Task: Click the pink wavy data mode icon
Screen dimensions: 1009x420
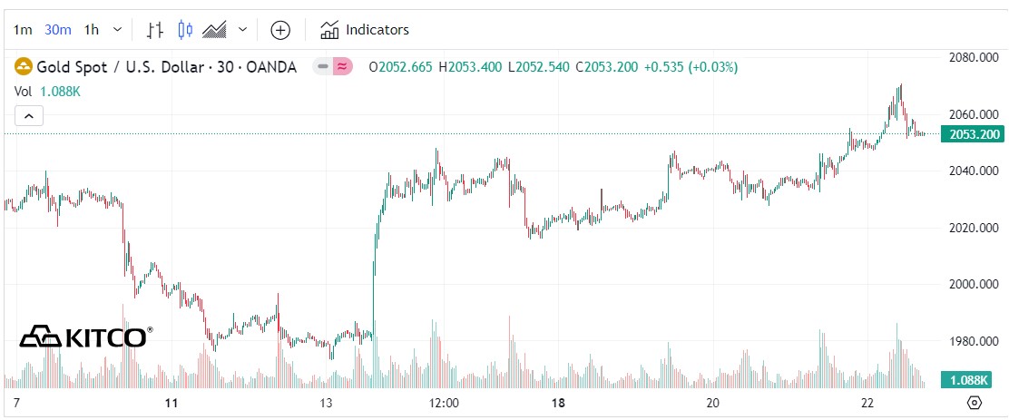Action: click(x=342, y=66)
